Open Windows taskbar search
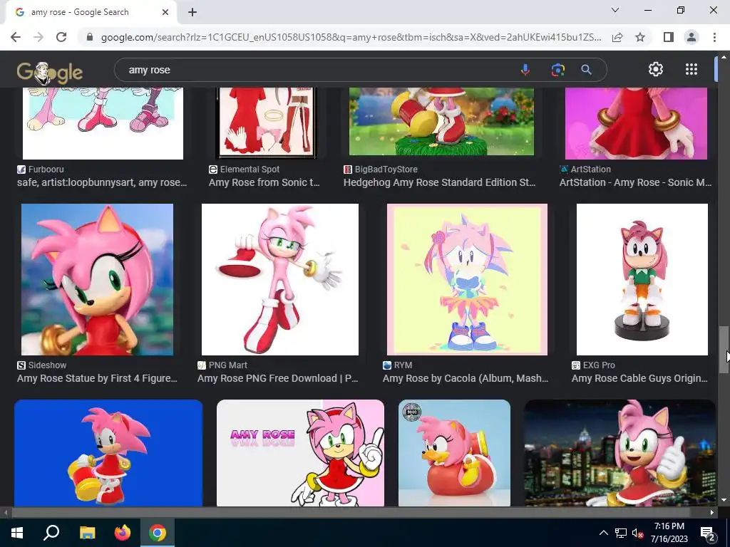The width and height of the screenshot is (730, 547). [x=51, y=533]
